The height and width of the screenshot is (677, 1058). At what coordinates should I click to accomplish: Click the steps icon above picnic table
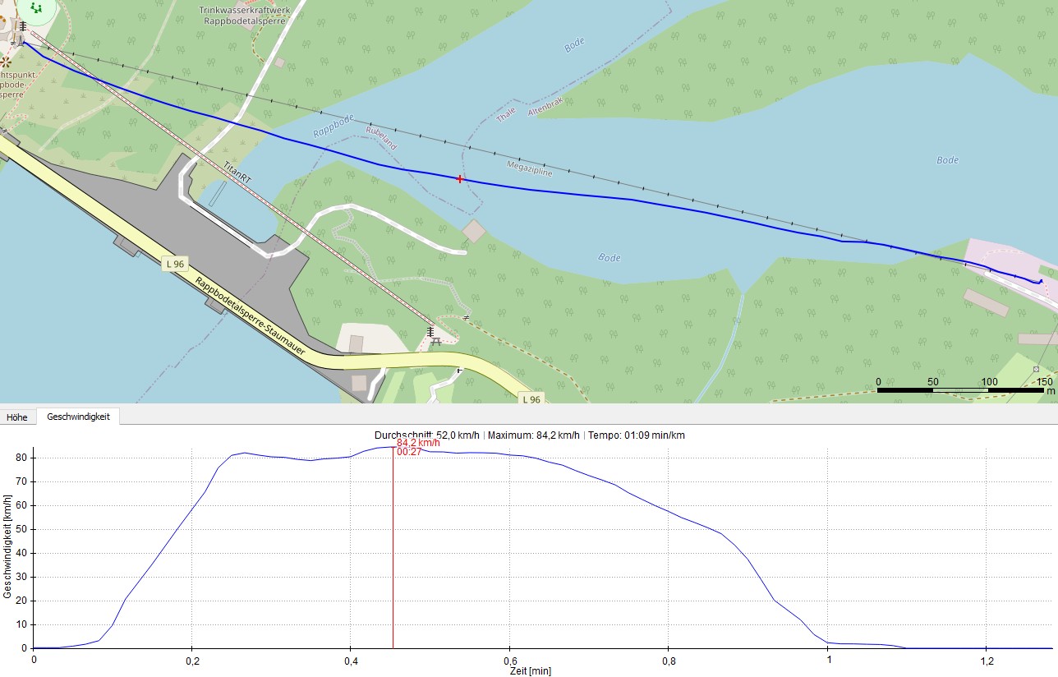click(430, 331)
